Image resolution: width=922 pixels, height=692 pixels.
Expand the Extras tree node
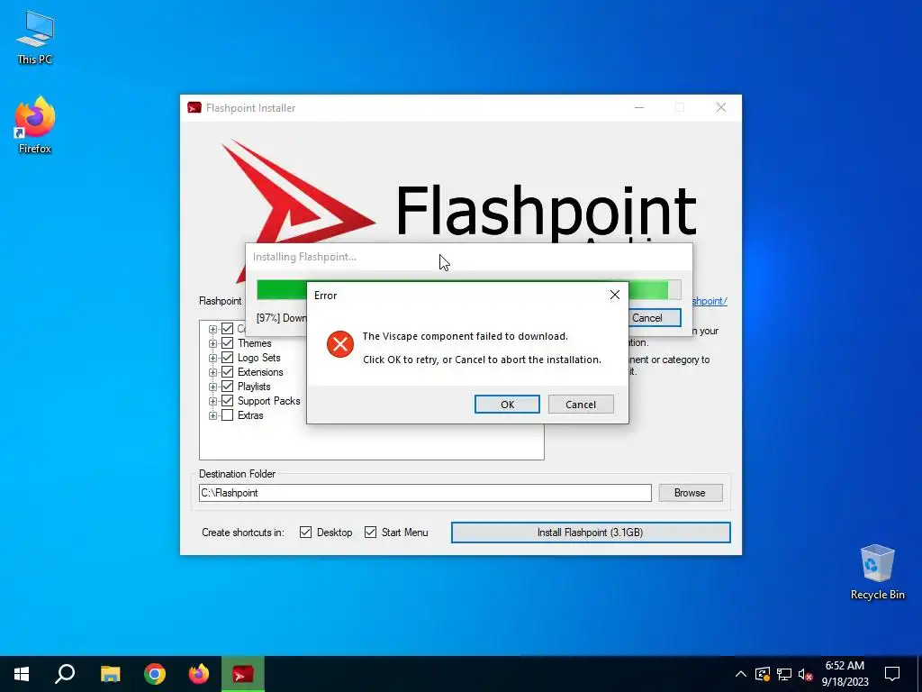click(212, 415)
